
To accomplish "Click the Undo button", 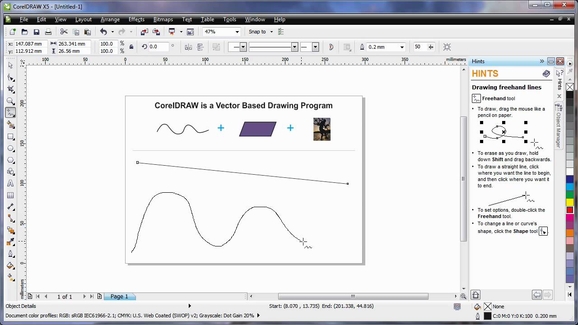I will click(x=104, y=32).
